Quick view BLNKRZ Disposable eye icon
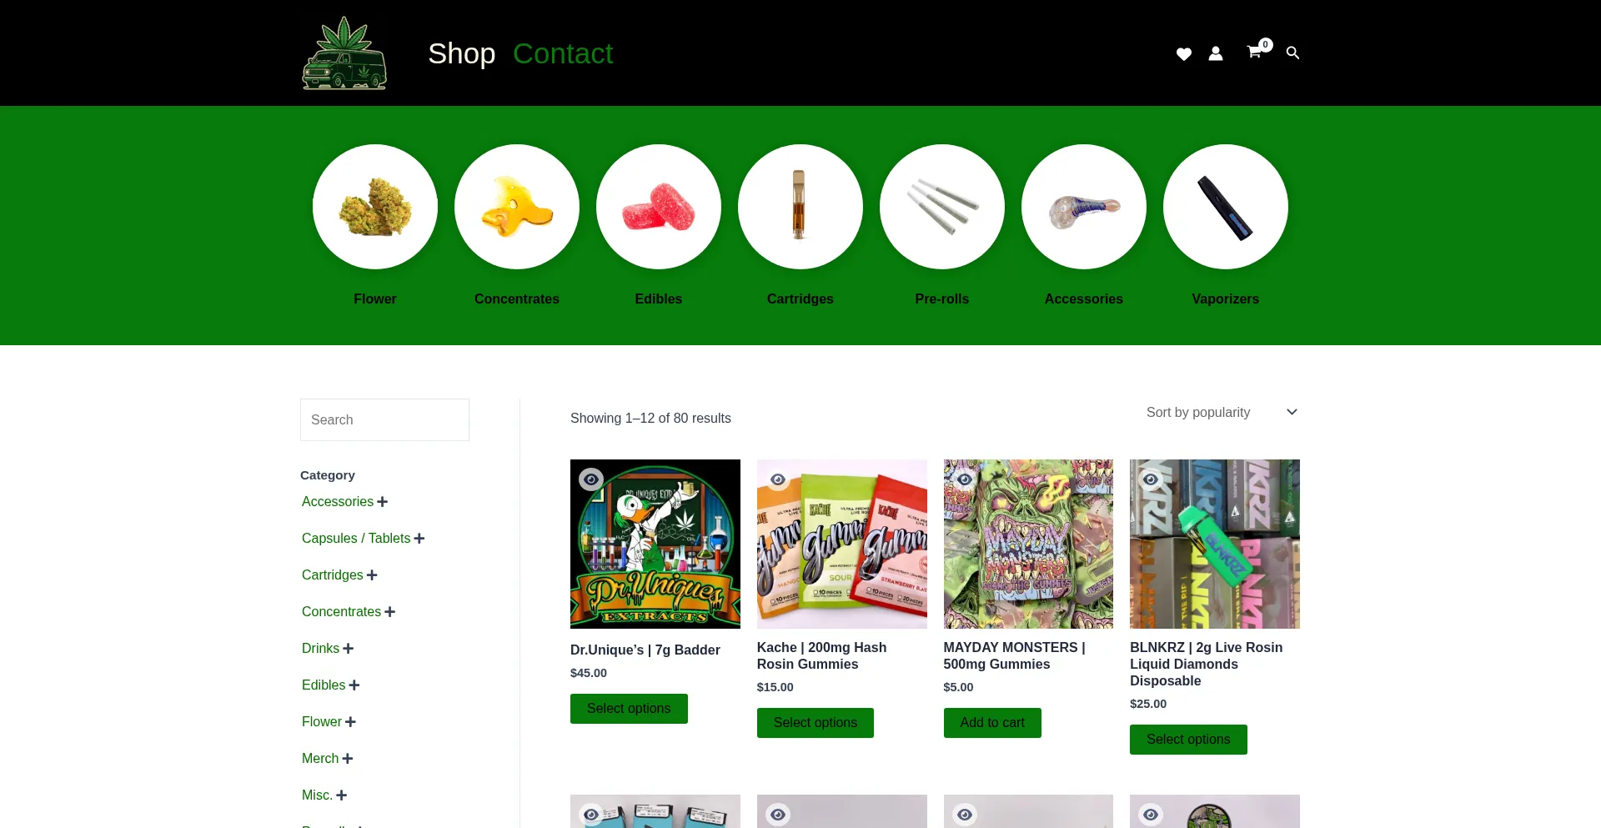Viewport: 1601px width, 828px height. [x=1151, y=479]
